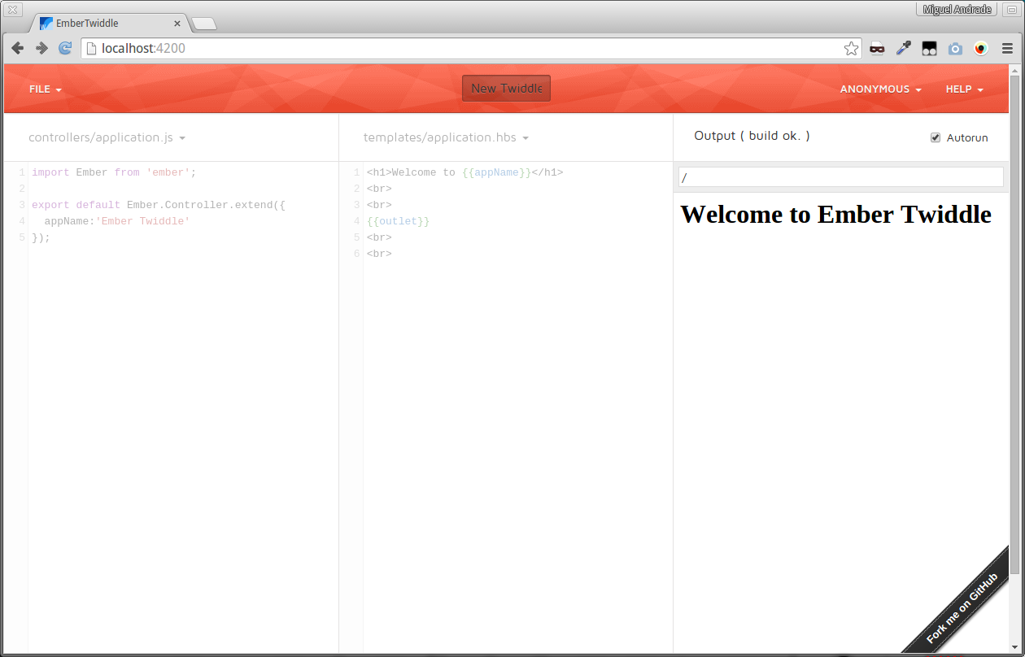Image resolution: width=1025 pixels, height=657 pixels.
Task: Click the window restore button top-right
Action: click(x=1011, y=10)
